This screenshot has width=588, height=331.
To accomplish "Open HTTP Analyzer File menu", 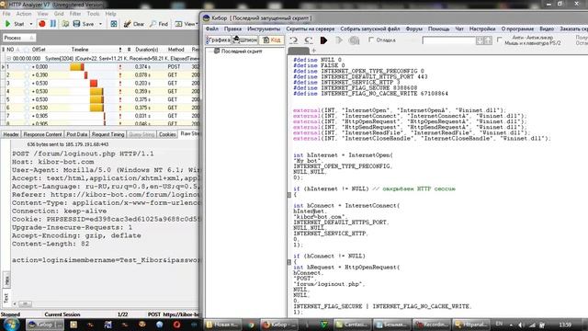I will point(6,14).
